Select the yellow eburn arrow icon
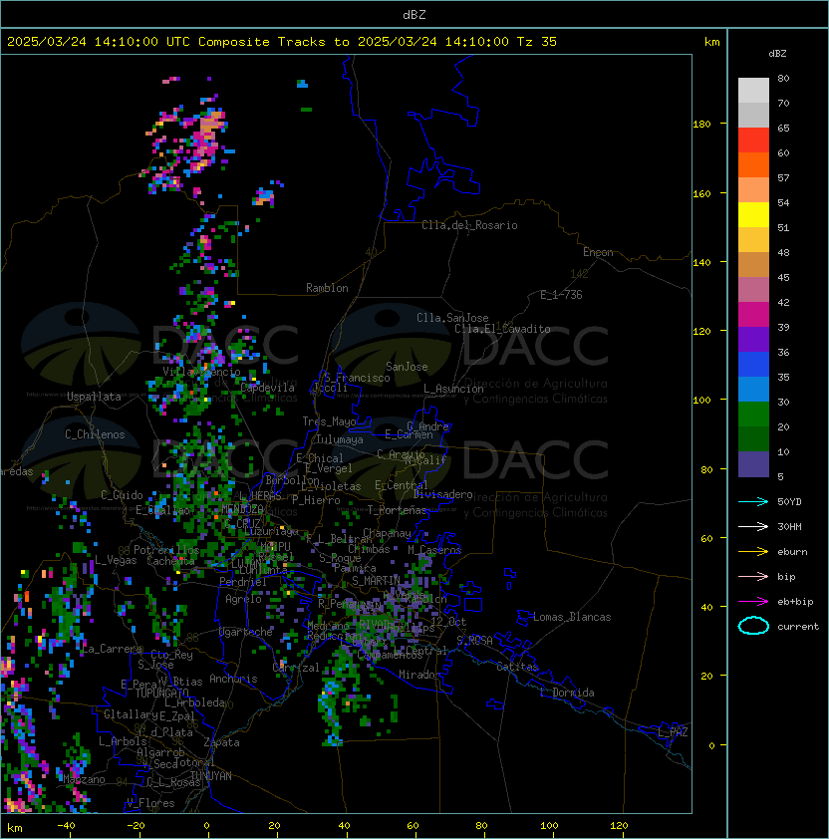This screenshot has width=829, height=839. pos(753,552)
